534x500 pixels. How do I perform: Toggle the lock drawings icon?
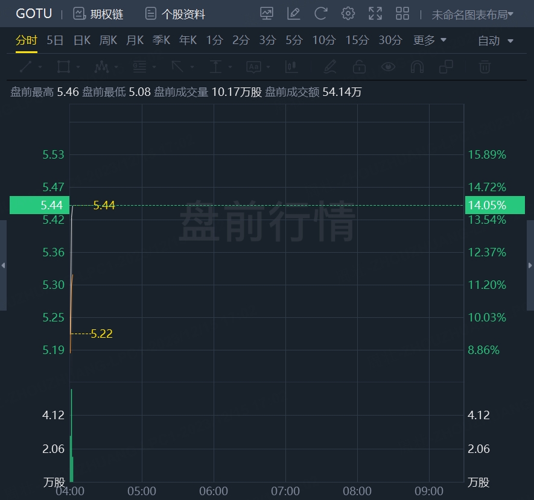coord(359,67)
